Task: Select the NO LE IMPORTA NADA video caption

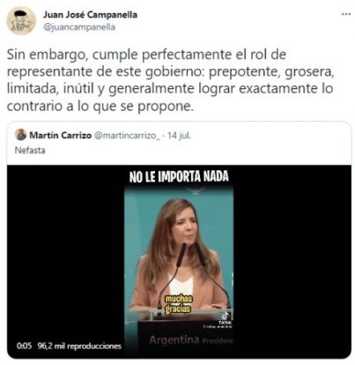Action: click(179, 176)
